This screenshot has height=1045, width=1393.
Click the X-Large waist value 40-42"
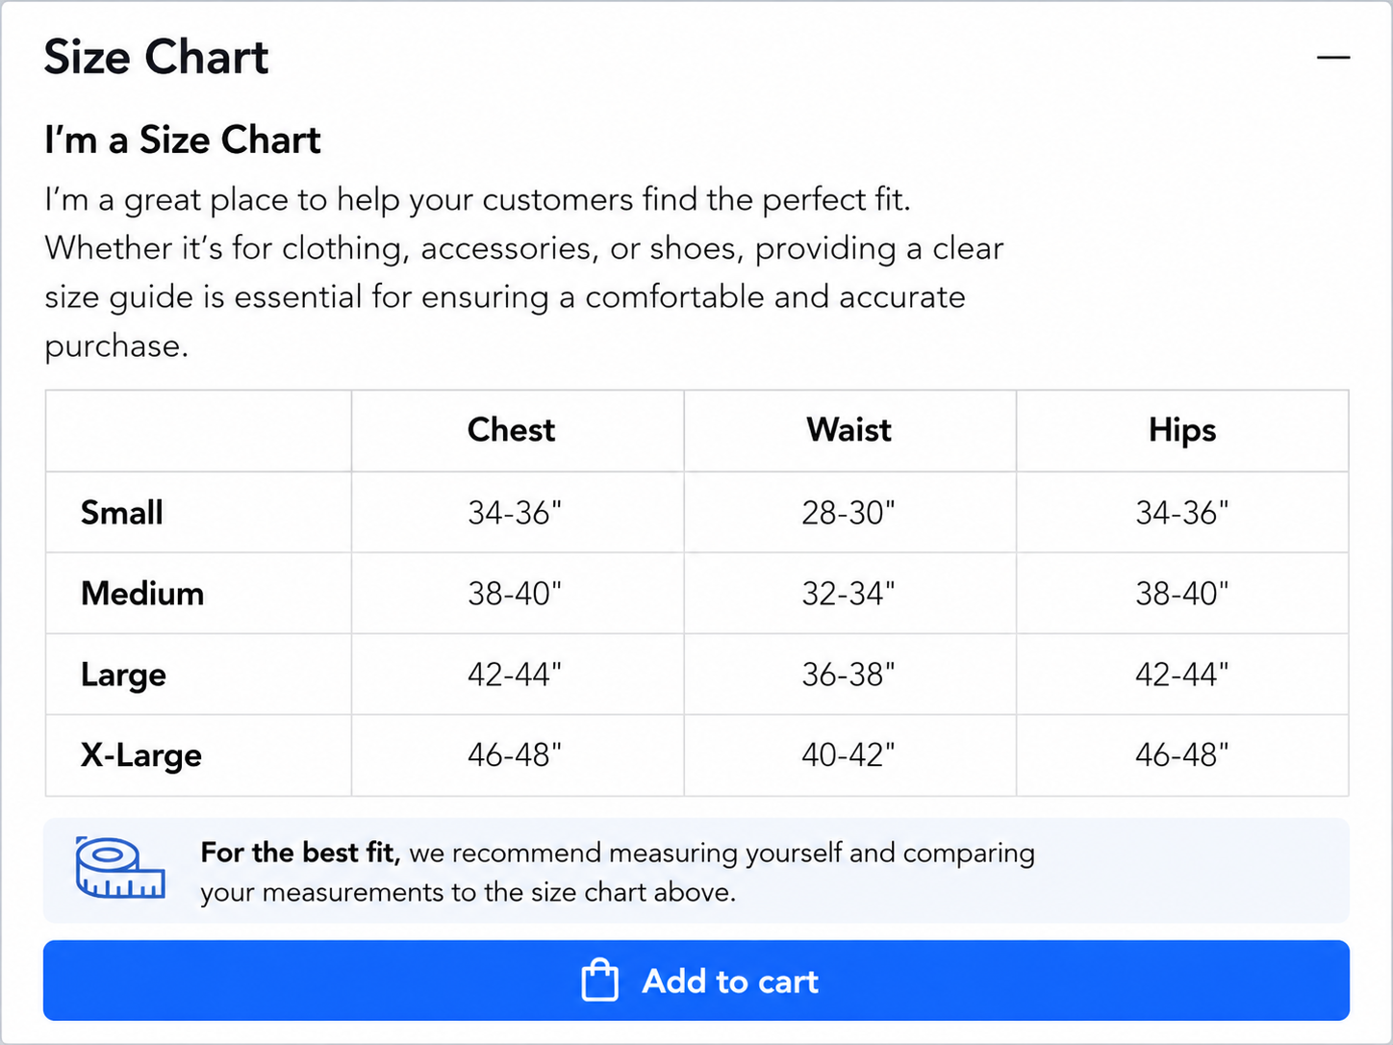pyautogui.click(x=848, y=754)
